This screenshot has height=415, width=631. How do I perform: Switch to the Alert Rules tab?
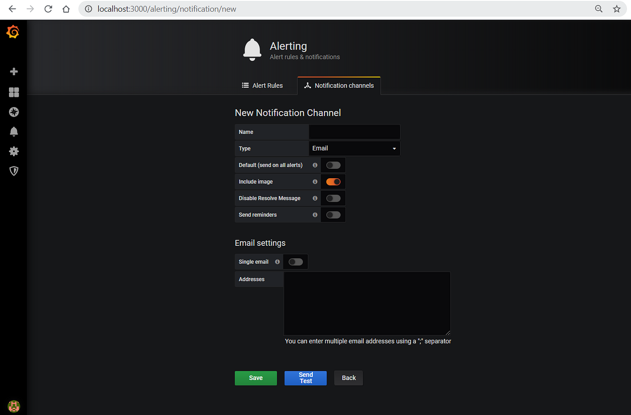point(262,86)
